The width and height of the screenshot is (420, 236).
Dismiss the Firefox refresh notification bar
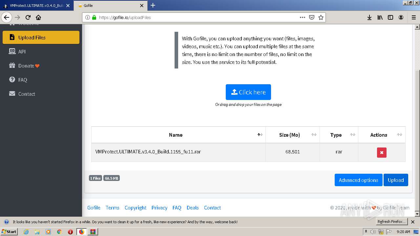click(x=413, y=222)
